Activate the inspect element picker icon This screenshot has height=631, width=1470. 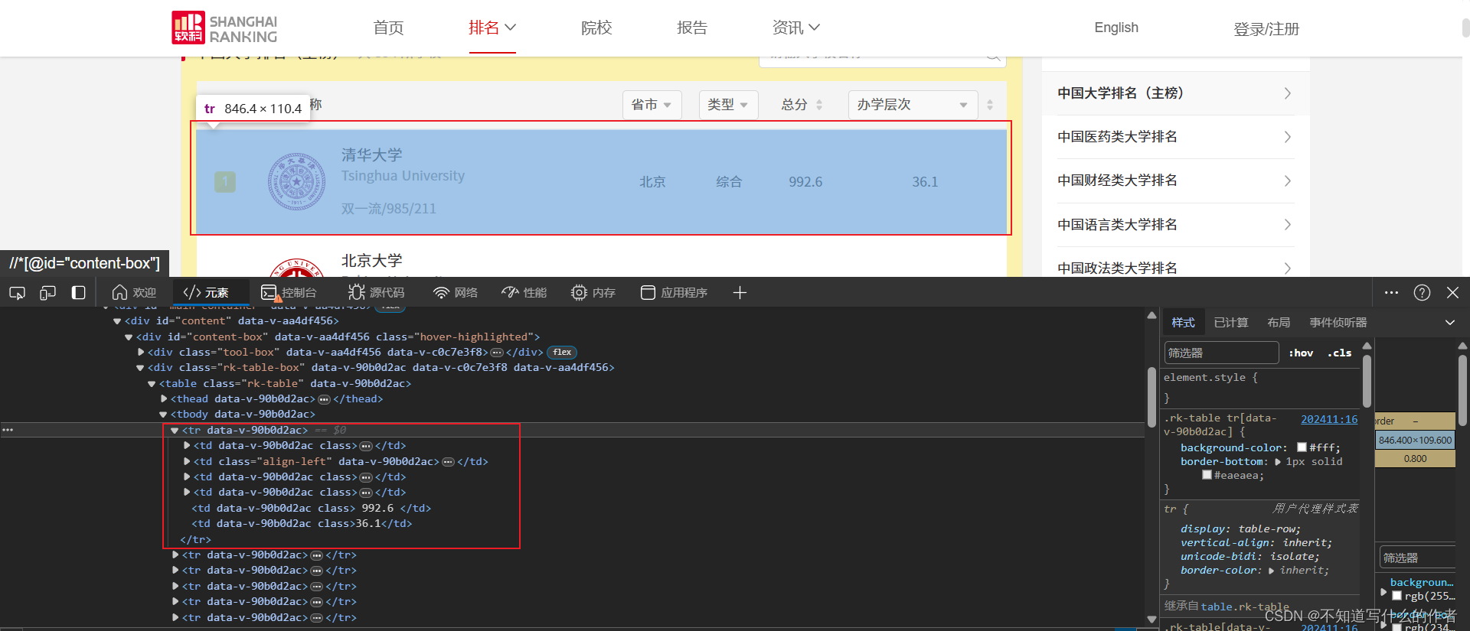pyautogui.click(x=17, y=293)
